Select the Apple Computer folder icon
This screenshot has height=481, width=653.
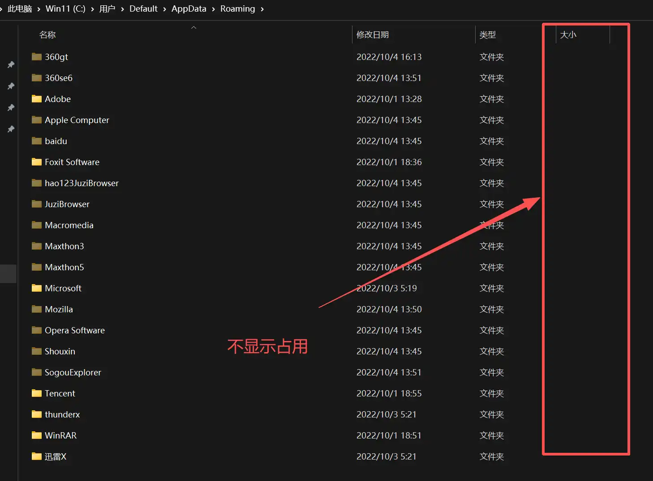tap(37, 120)
